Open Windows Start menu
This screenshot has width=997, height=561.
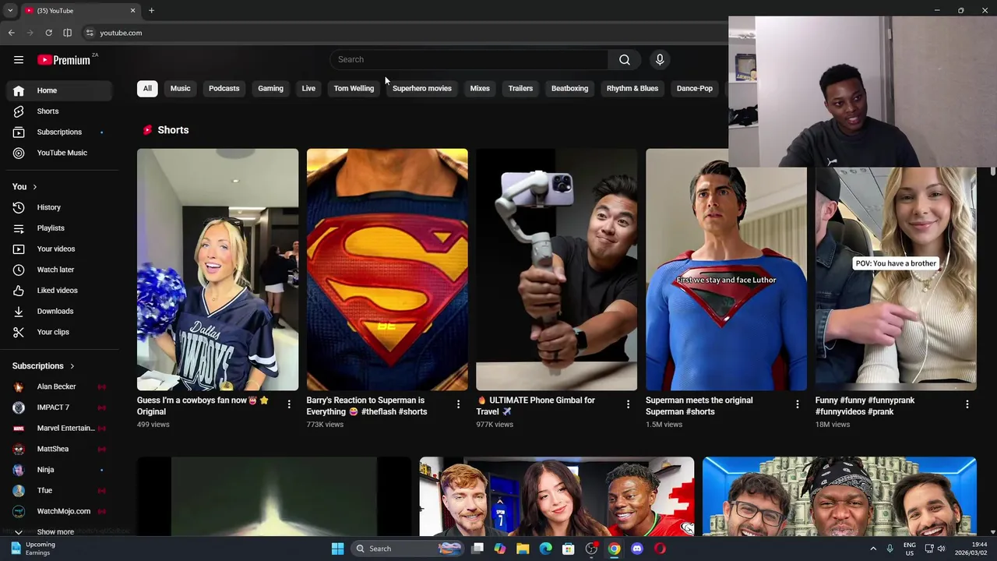coord(337,549)
